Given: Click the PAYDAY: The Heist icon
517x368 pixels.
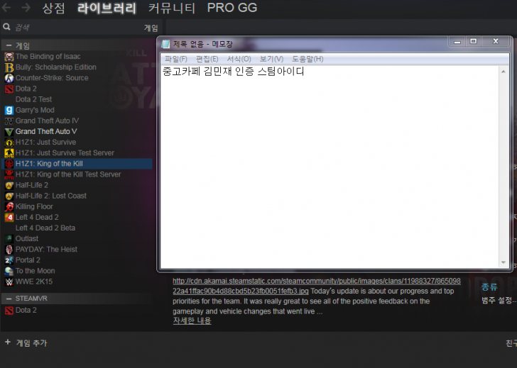Looking at the screenshot, I should tap(9, 250).
